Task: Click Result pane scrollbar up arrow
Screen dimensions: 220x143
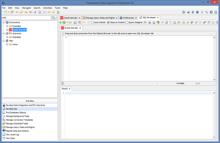Action: pyautogui.click(x=214, y=93)
